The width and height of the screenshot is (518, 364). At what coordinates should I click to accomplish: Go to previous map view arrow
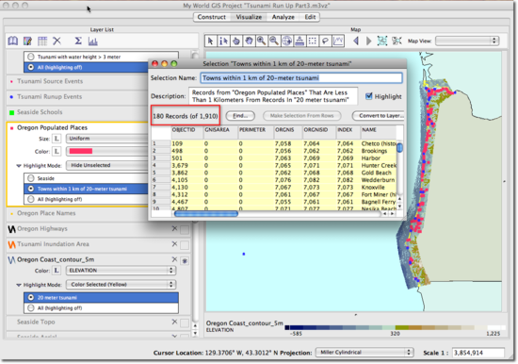pos(356,41)
